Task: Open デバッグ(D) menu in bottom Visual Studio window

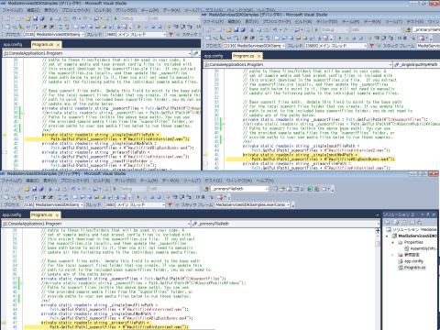Action: (x=125, y=181)
